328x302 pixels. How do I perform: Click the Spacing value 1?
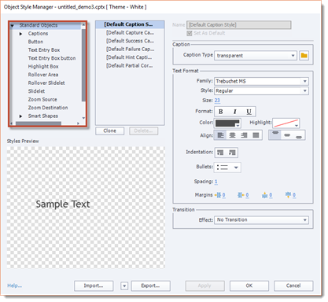pos(216,182)
